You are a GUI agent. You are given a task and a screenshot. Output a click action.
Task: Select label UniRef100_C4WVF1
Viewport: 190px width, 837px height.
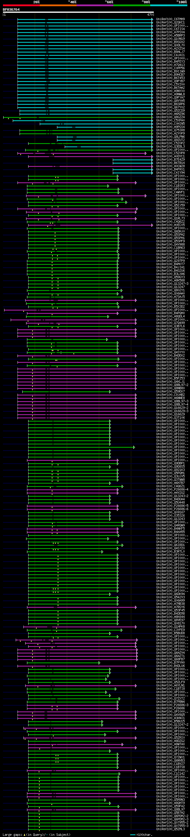coord(170,192)
